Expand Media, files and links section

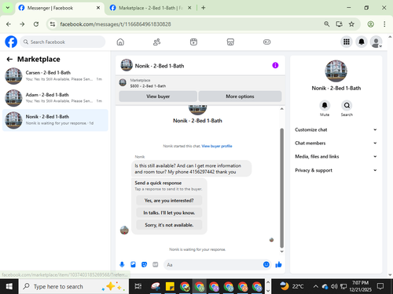(x=336, y=157)
